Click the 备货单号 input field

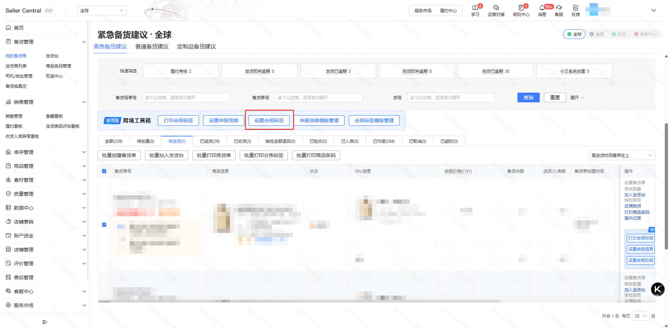[318, 97]
